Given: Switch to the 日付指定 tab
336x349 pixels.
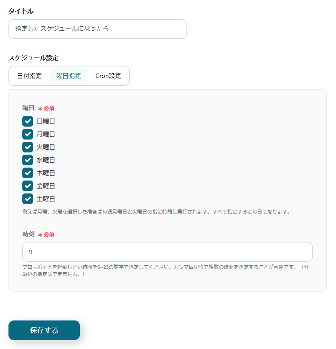Looking at the screenshot, I should 29,76.
